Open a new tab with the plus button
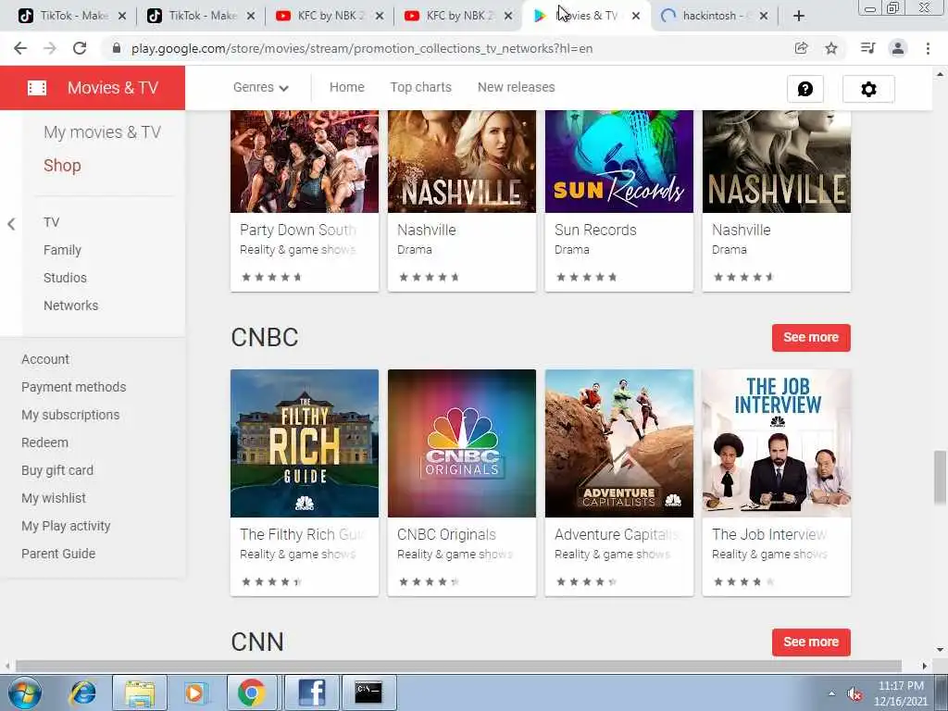This screenshot has height=711, width=948. point(799,16)
